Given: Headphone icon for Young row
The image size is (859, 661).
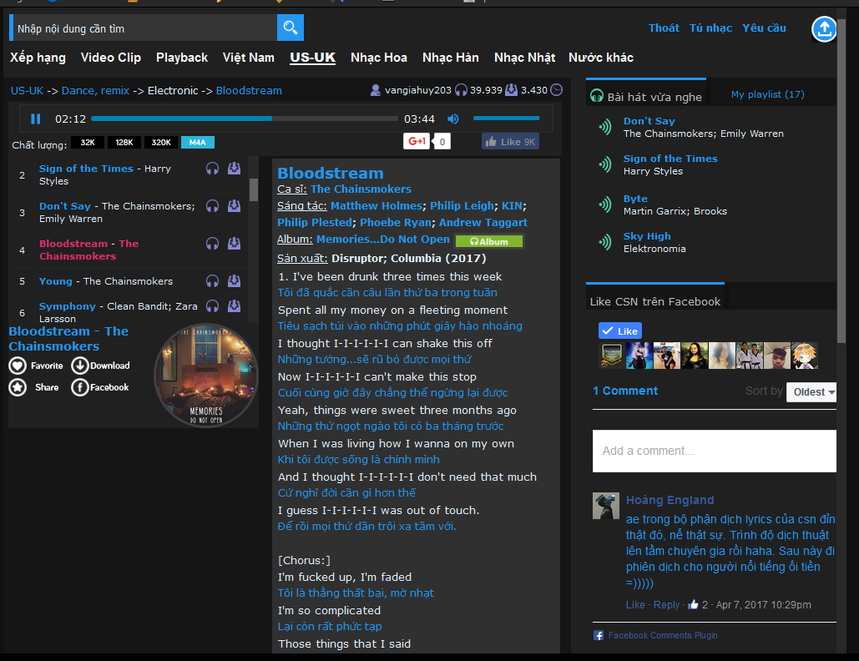Looking at the screenshot, I should tap(213, 281).
